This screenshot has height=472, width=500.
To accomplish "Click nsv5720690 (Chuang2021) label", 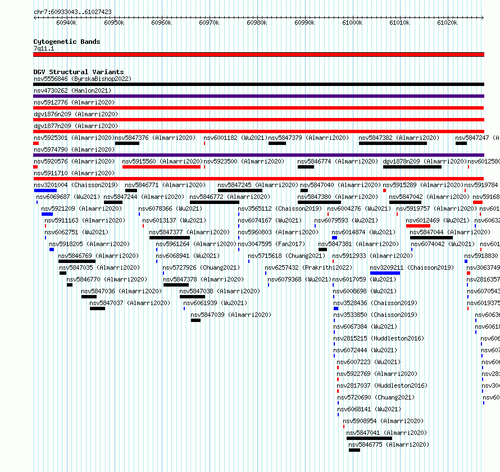I will tap(376, 397).
